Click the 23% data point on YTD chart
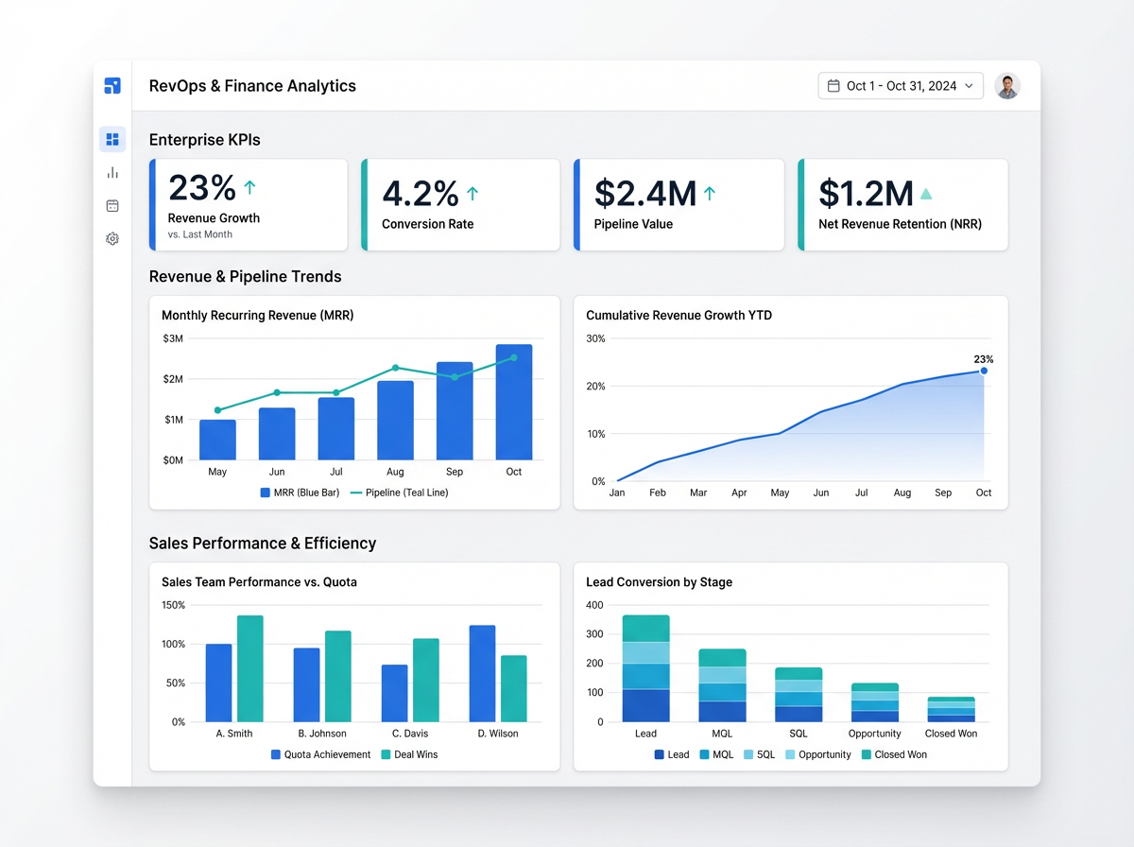This screenshot has height=847, width=1134. (x=984, y=371)
